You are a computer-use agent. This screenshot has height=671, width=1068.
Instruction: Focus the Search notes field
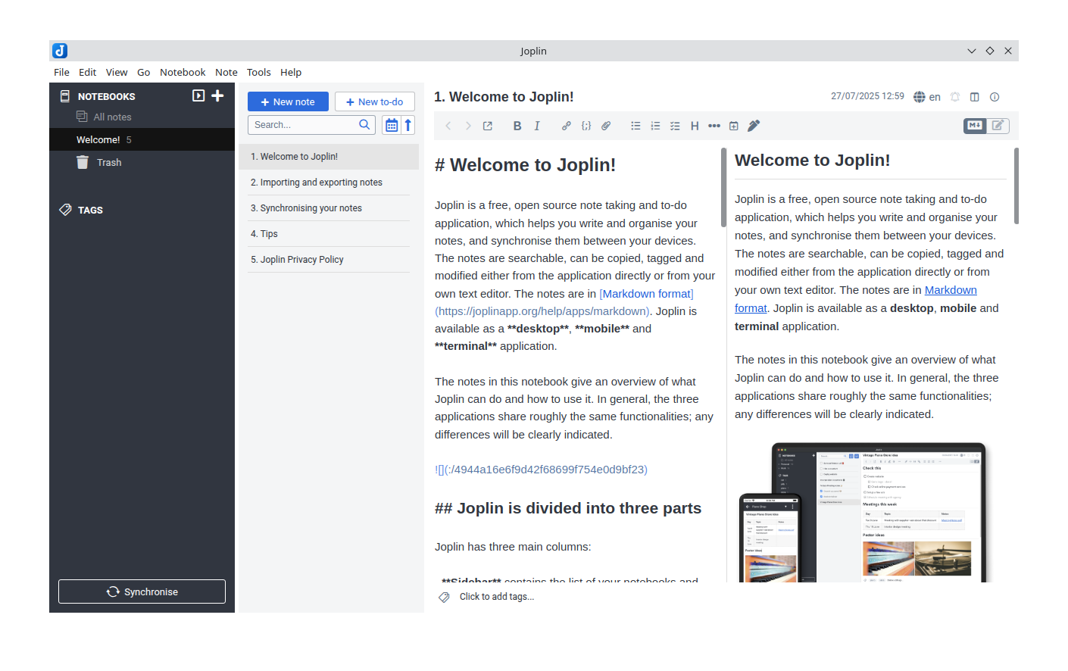pos(311,125)
